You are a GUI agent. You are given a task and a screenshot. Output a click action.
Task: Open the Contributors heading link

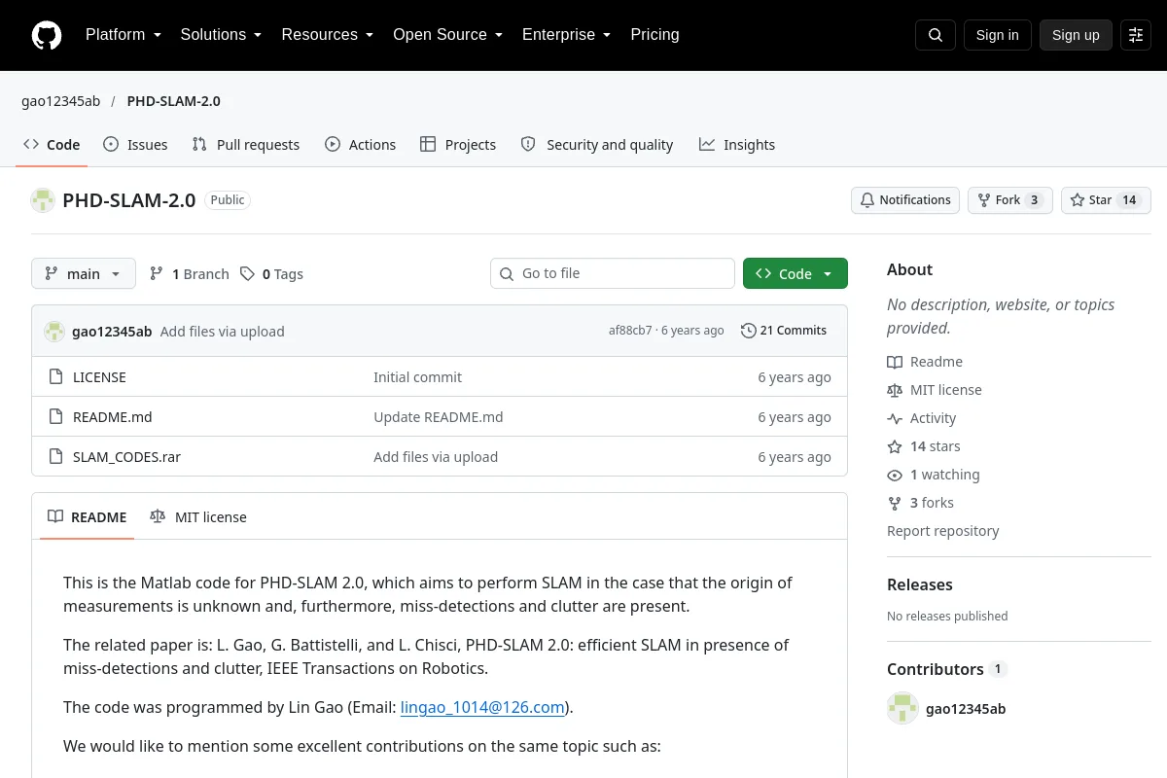click(x=946, y=669)
